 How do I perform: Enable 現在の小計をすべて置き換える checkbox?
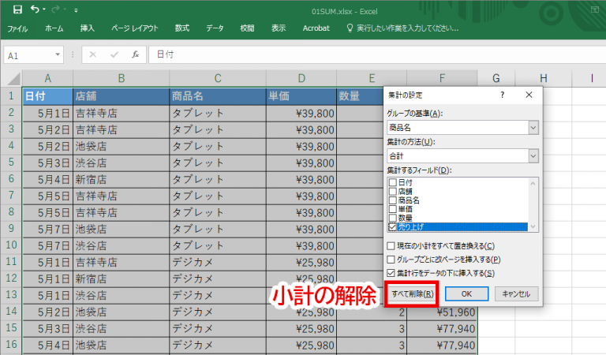pyautogui.click(x=391, y=246)
